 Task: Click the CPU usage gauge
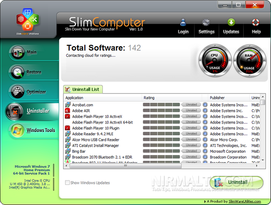point(214,61)
